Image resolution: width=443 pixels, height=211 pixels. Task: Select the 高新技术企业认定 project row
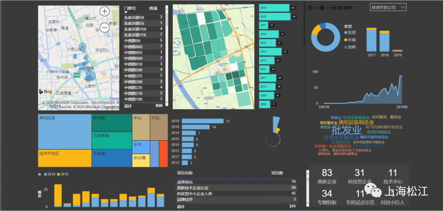click(236, 188)
